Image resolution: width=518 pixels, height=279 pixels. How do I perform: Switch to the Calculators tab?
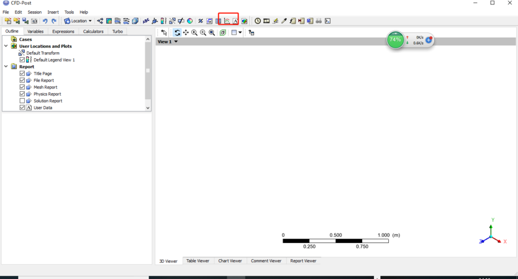(x=93, y=32)
